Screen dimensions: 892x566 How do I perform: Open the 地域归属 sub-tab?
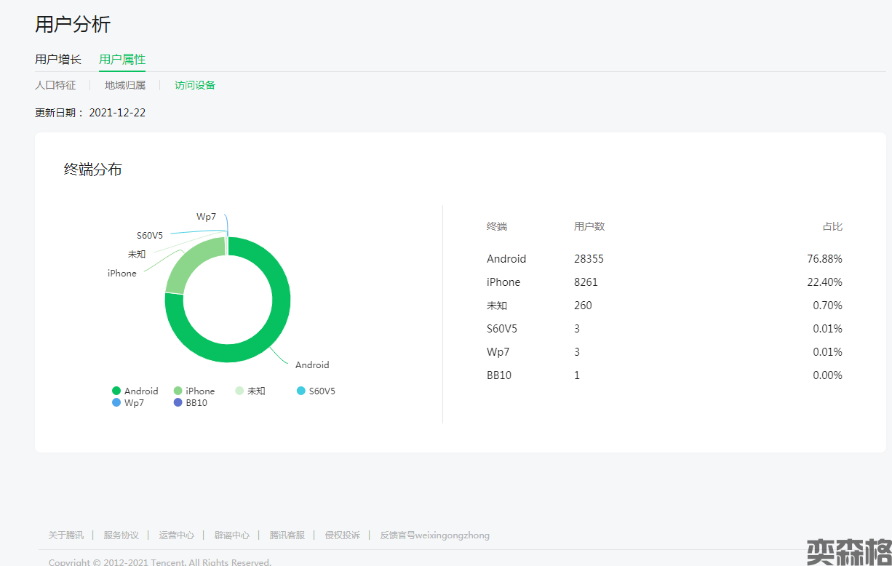tap(125, 85)
